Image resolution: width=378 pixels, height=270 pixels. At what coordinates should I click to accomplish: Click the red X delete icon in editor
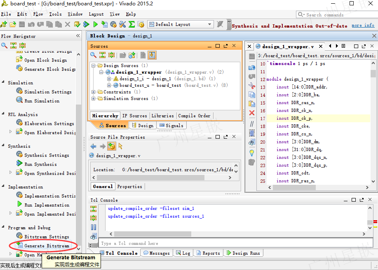click(252, 113)
